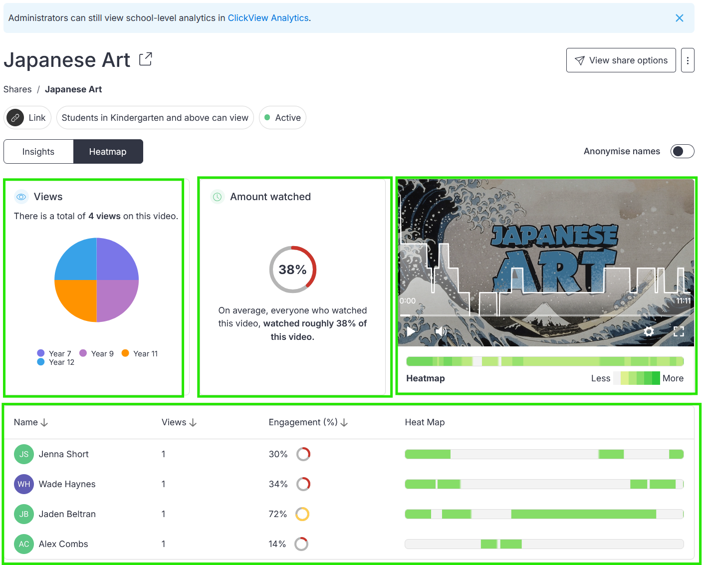This screenshot has width=702, height=565.
Task: Click Alex Combs' 14% engagement ring
Action: click(x=301, y=544)
